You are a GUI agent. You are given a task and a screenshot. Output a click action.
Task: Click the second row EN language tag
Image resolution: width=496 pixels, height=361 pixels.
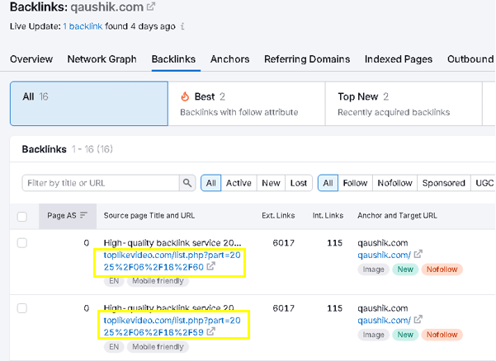point(114,347)
